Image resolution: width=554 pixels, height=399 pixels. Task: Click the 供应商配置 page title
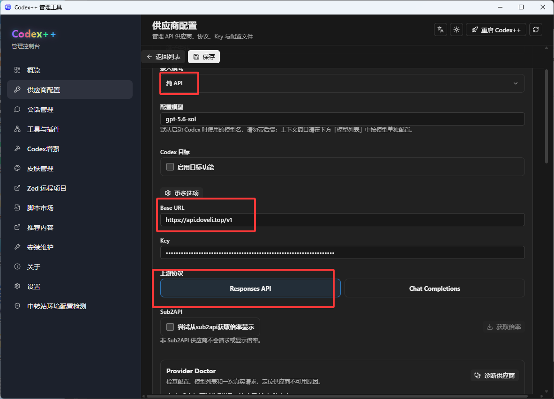pyautogui.click(x=174, y=25)
